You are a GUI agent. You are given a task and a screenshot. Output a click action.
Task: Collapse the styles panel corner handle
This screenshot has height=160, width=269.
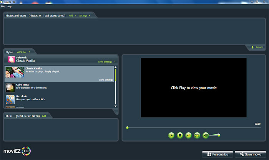116,112
